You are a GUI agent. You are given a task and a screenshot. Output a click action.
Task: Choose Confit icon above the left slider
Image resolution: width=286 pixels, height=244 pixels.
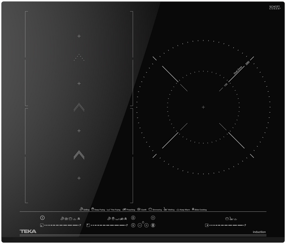66,219
